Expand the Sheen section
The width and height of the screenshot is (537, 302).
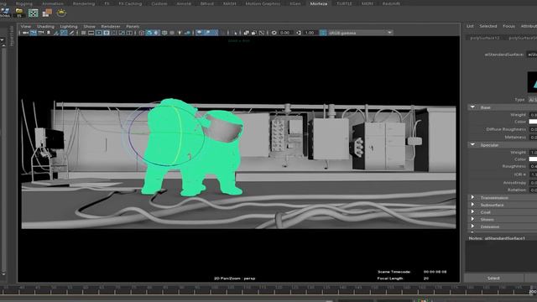[472, 219]
